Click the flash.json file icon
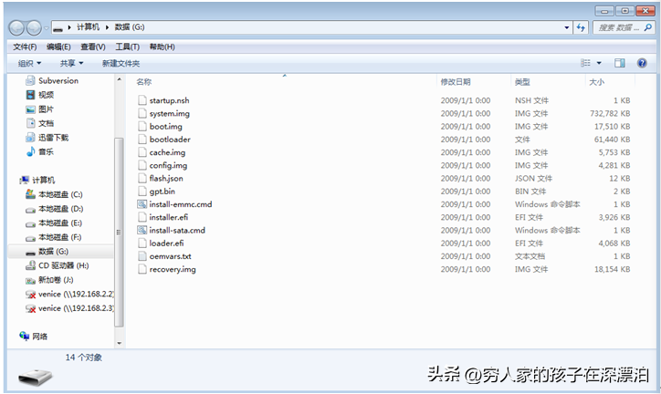Screen dimensions: 661x394 point(142,179)
